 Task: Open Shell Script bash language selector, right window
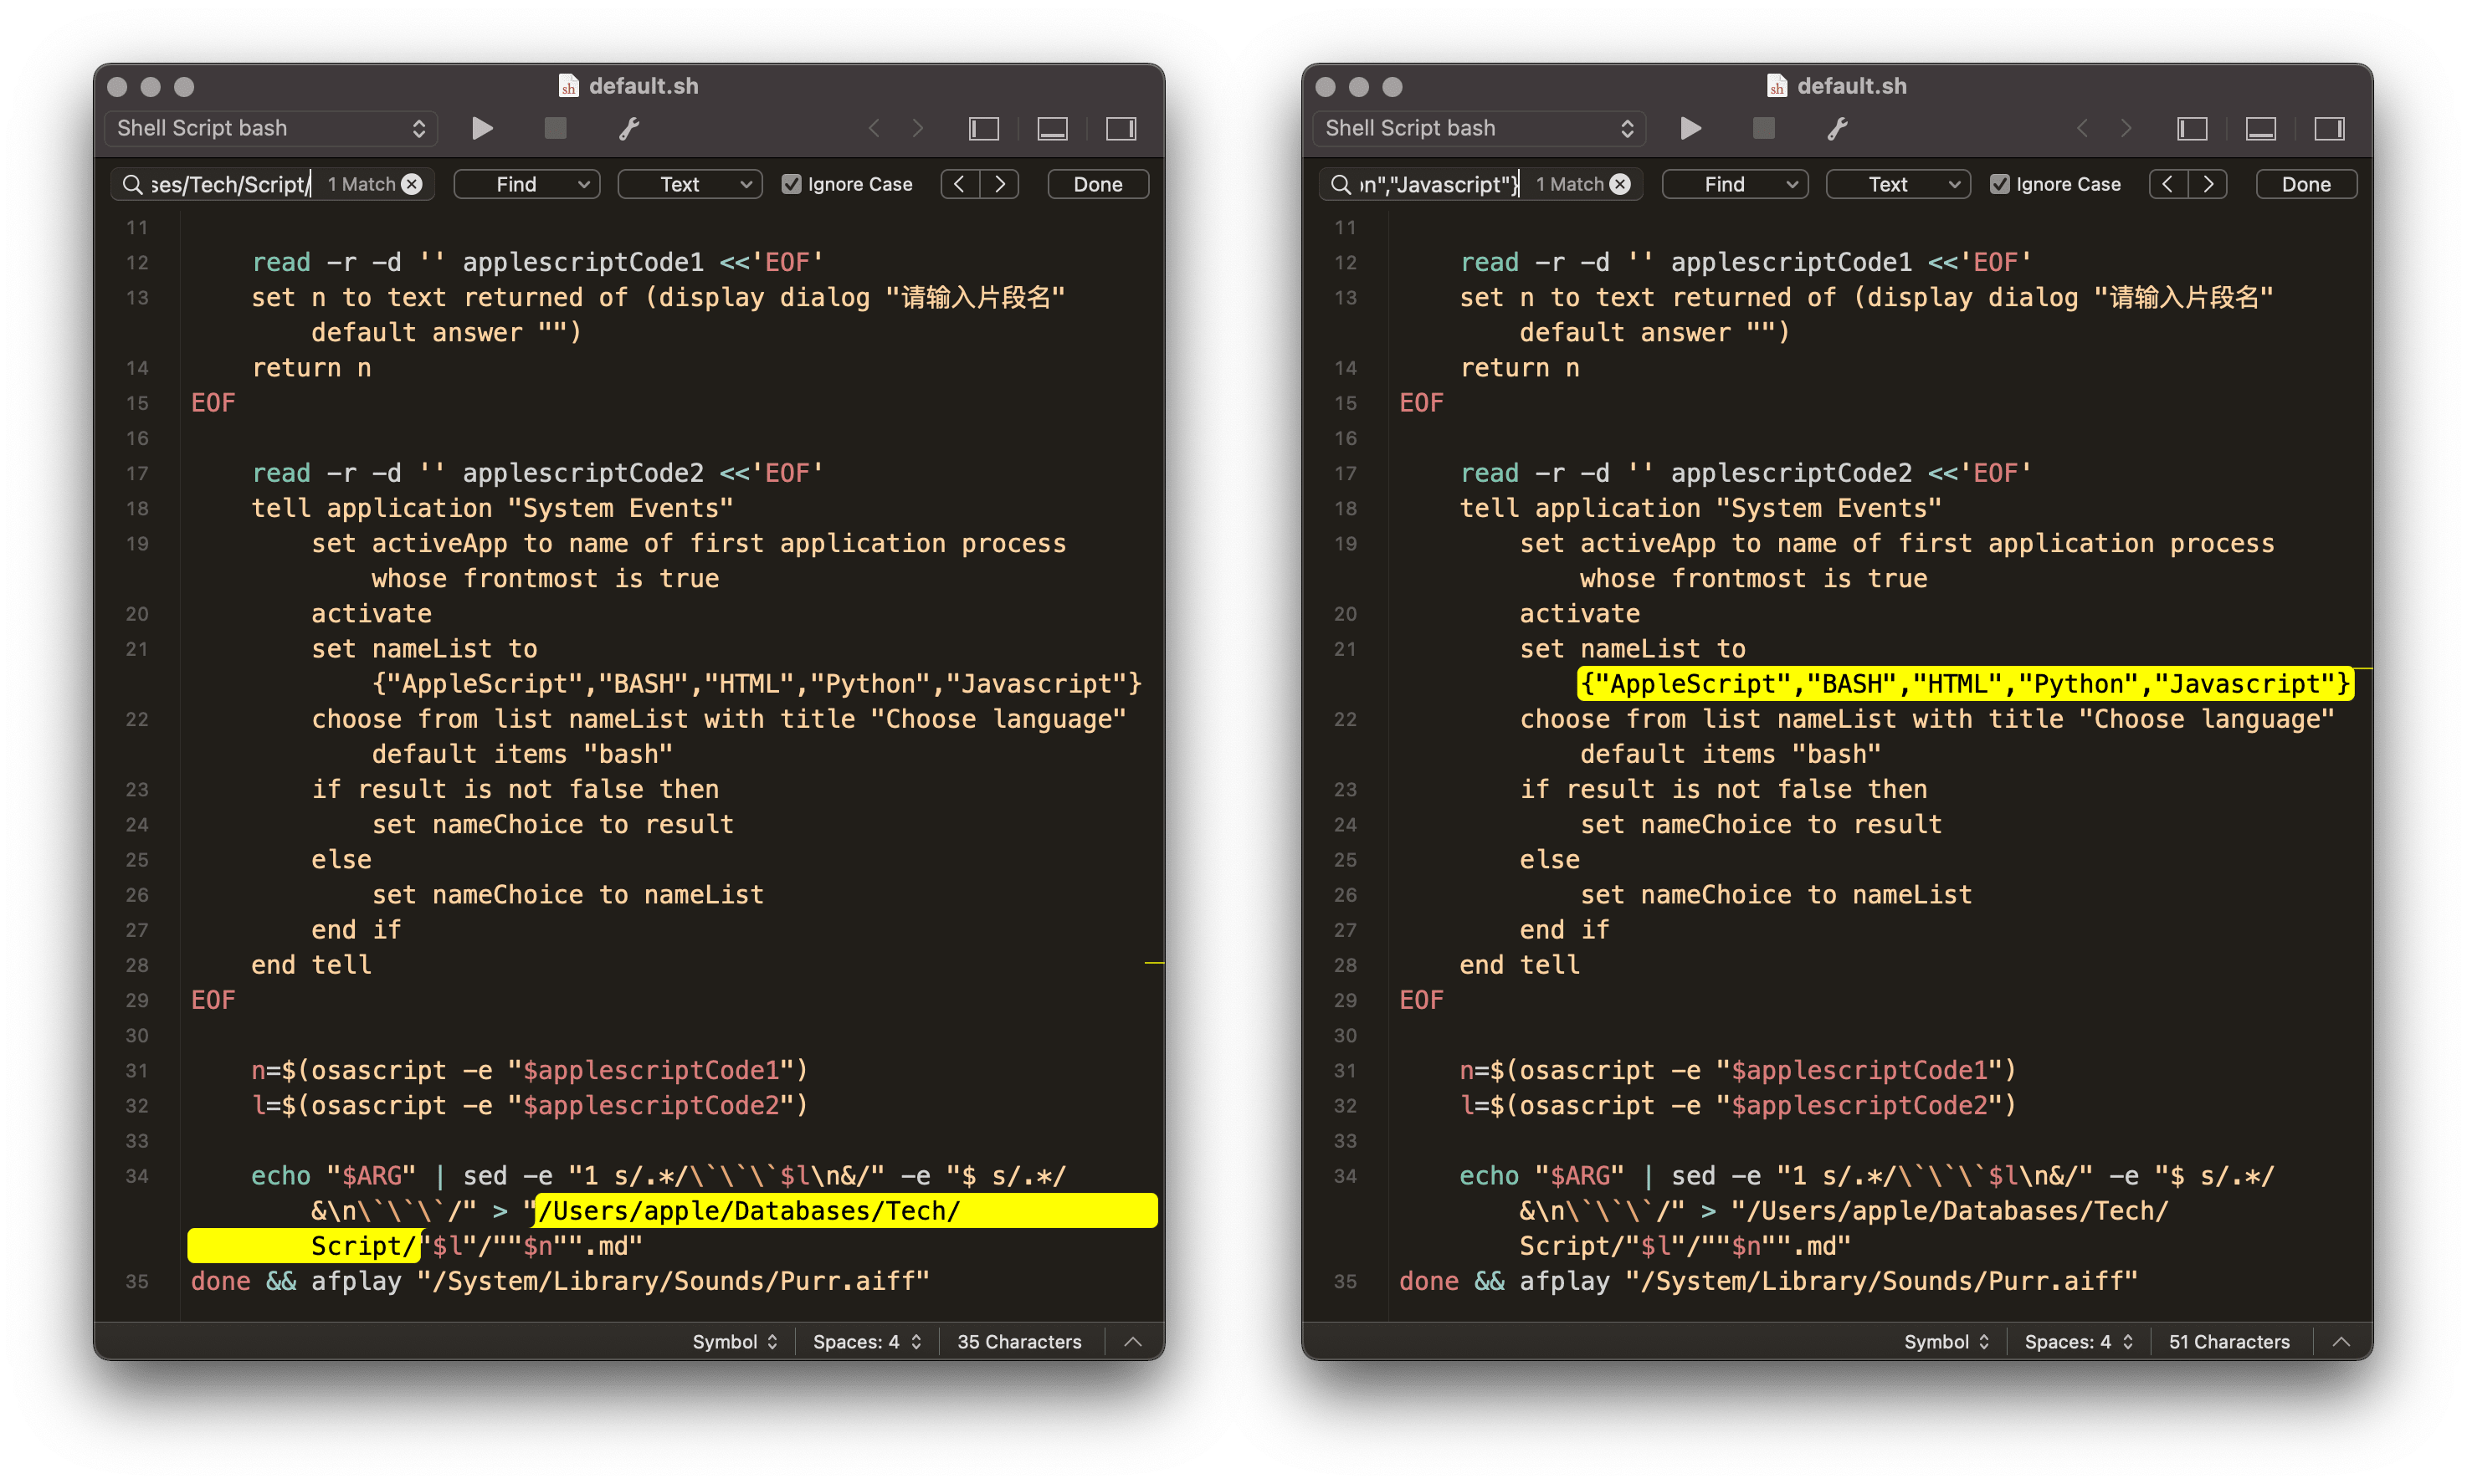tap(1479, 128)
